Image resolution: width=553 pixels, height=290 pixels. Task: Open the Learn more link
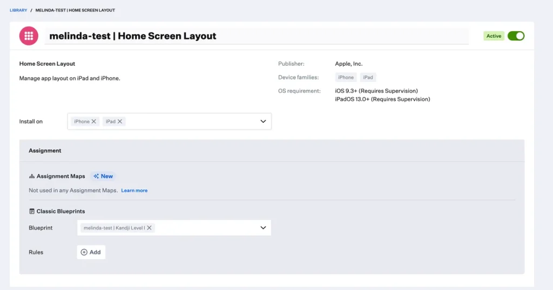pyautogui.click(x=134, y=191)
